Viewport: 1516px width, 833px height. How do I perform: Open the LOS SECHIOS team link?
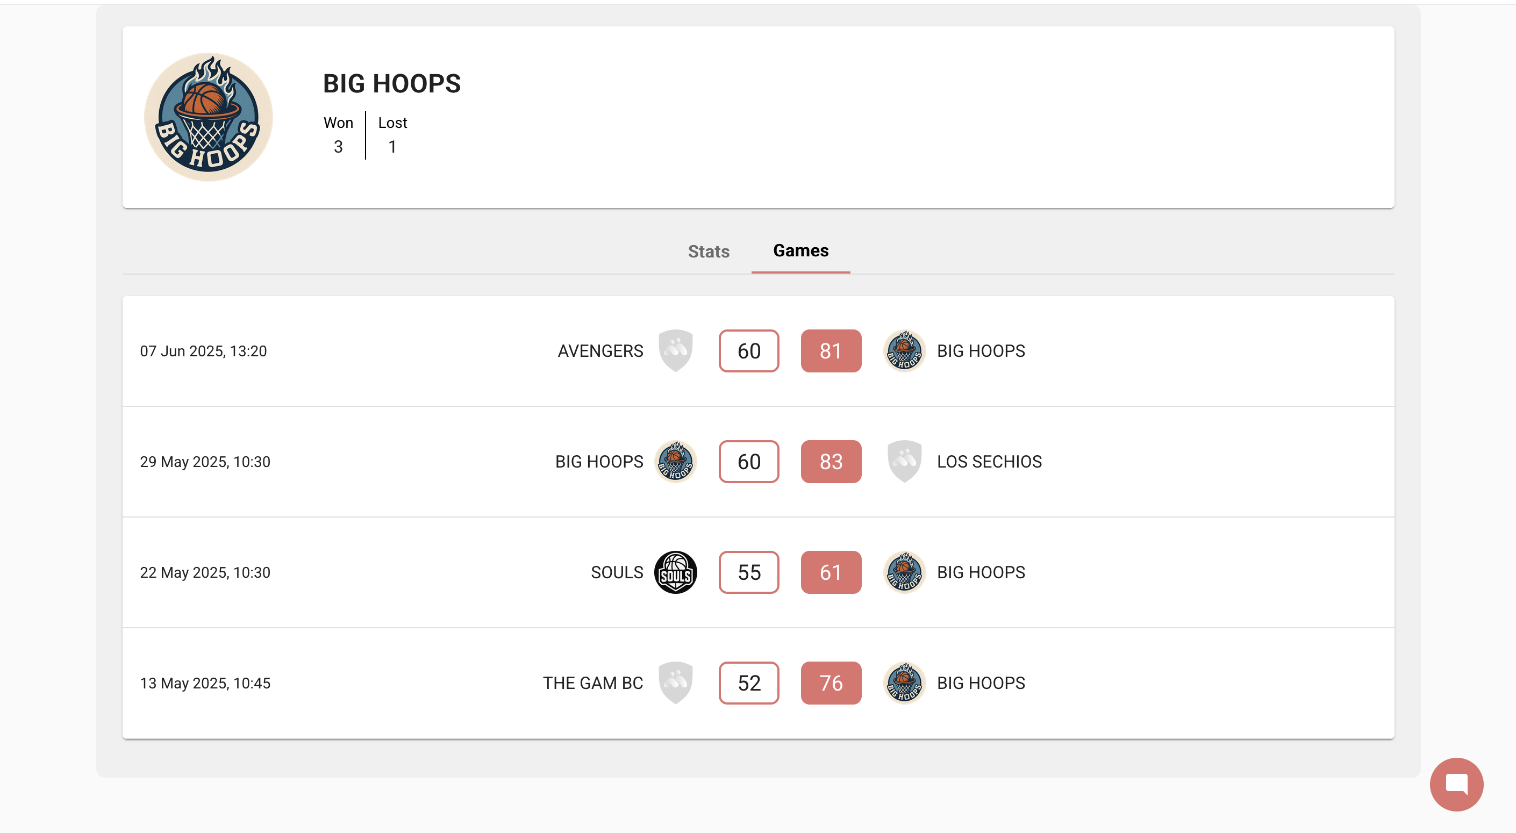(x=989, y=461)
